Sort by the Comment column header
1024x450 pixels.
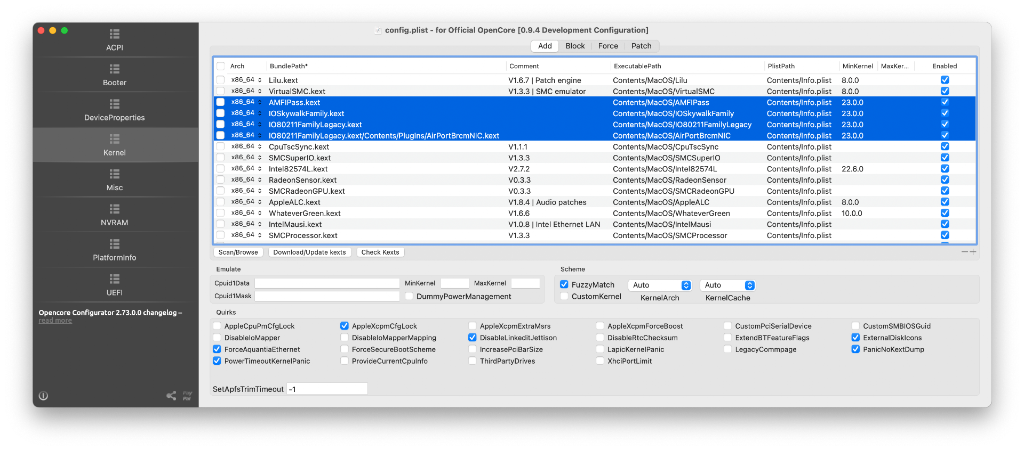point(558,67)
